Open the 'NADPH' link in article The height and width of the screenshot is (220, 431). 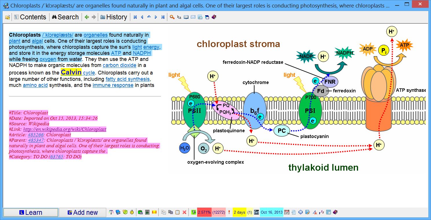[x=142, y=53]
